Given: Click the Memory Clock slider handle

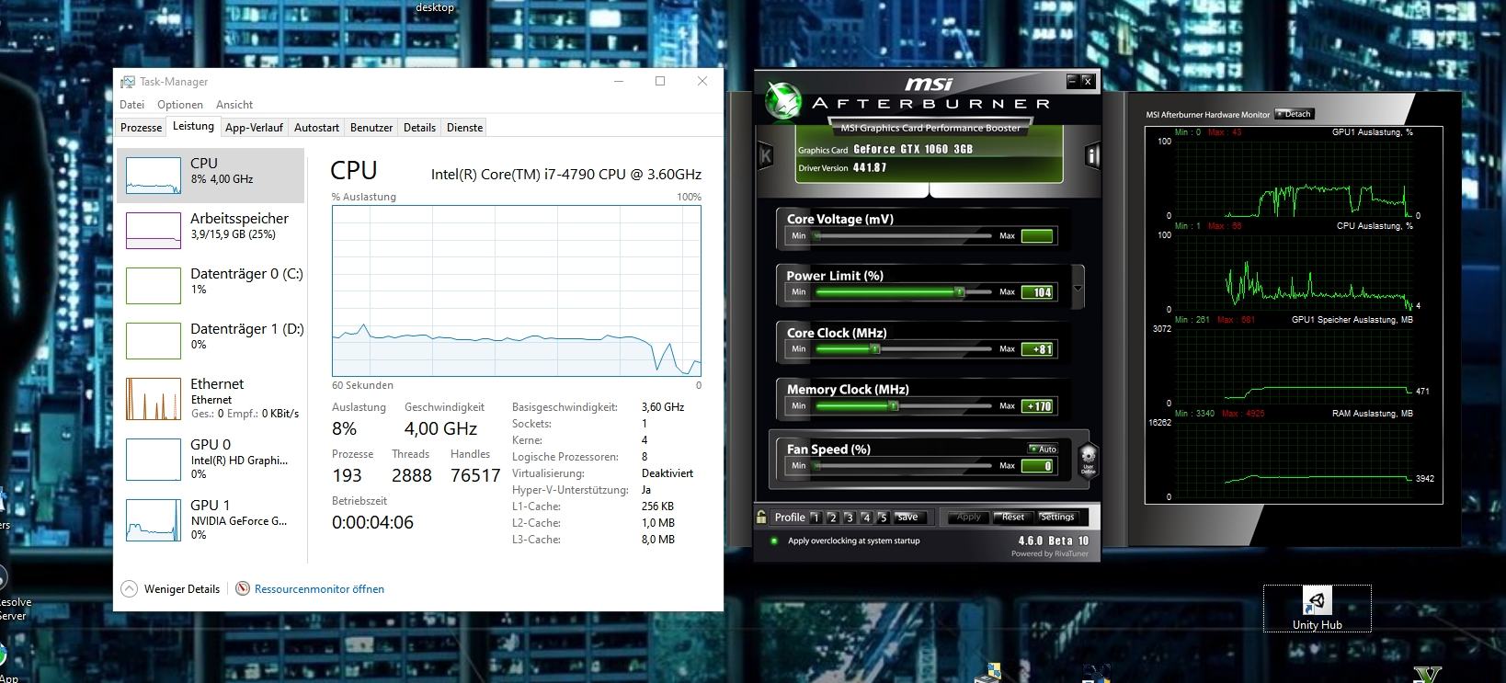Looking at the screenshot, I should click(893, 406).
